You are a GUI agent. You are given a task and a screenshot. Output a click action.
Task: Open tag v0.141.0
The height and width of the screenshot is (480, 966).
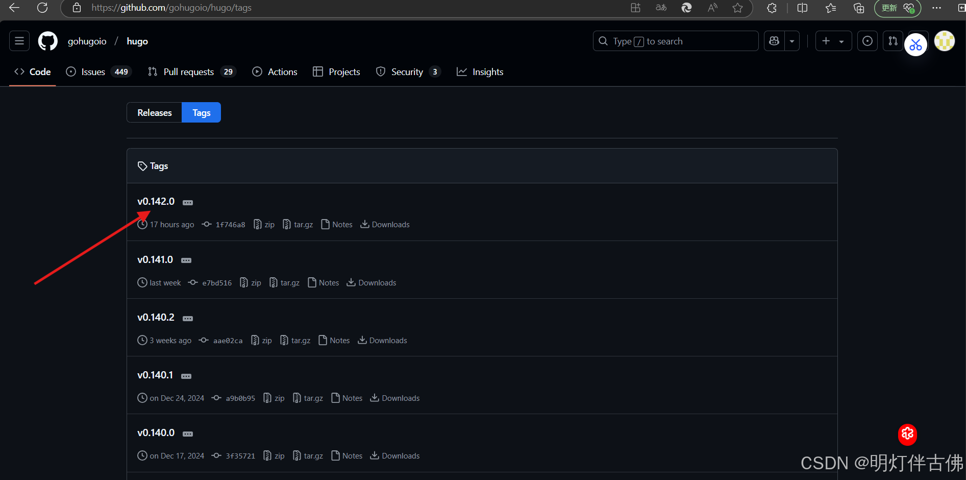[x=155, y=259]
